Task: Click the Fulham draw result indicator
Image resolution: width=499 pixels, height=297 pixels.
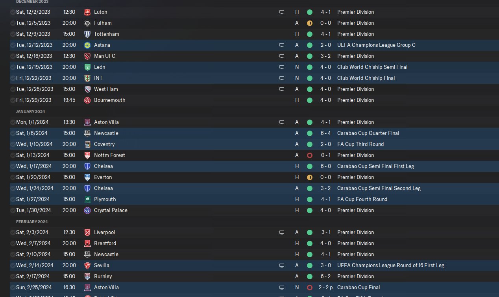Action: (310, 23)
